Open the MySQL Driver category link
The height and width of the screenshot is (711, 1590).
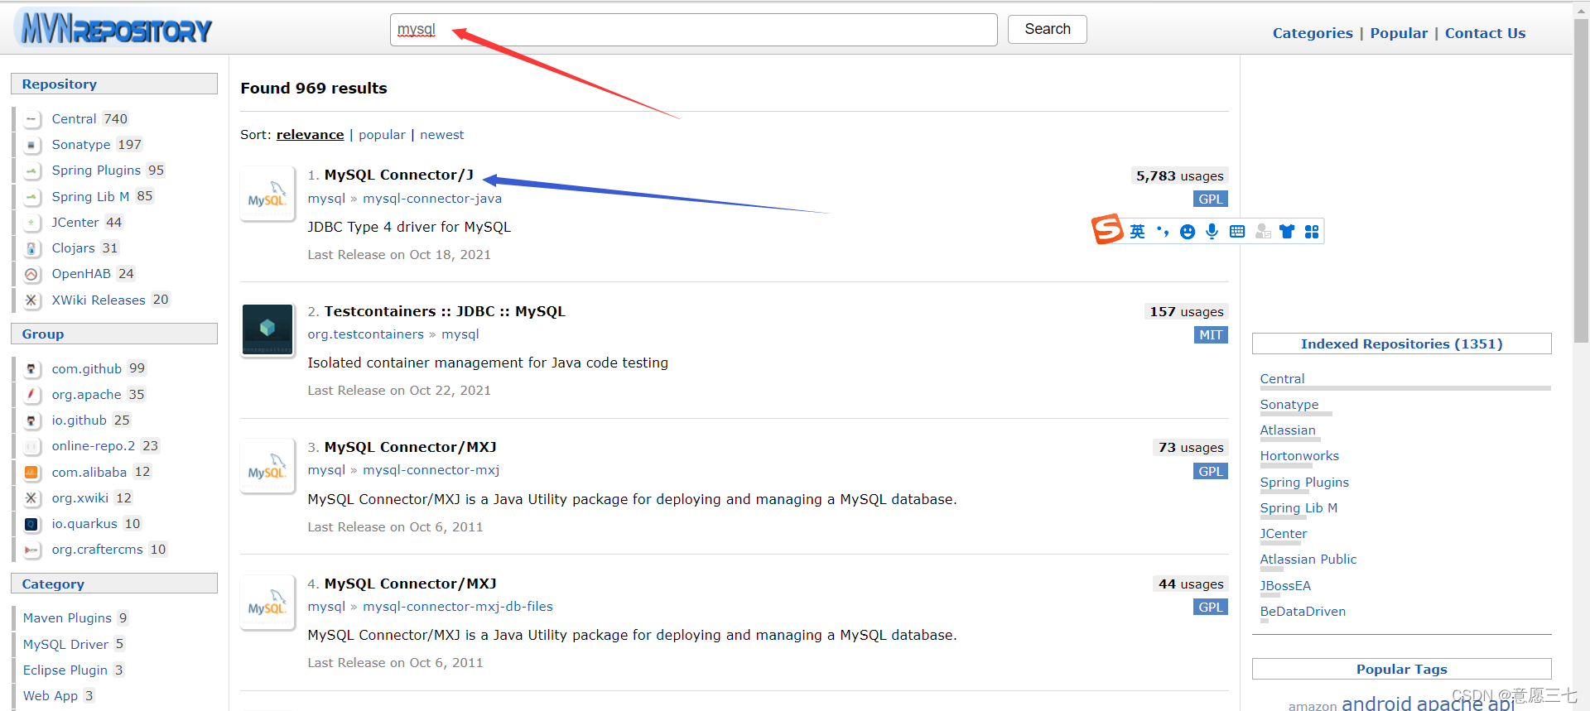65,645
